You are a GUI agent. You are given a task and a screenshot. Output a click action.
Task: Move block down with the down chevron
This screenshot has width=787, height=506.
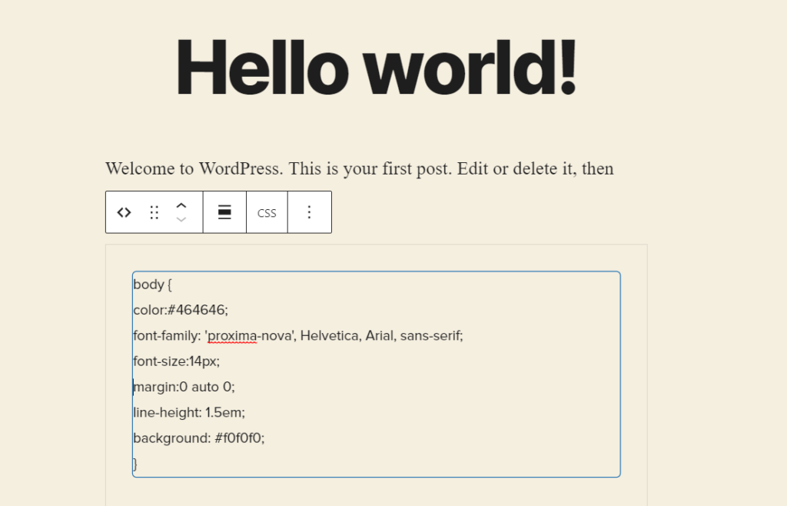[x=181, y=219]
